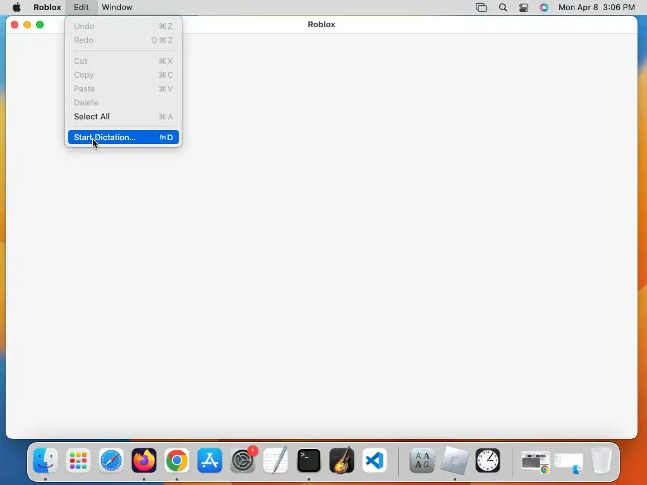This screenshot has height=485, width=647.
Task: Minimize the Roblox window with yellow button
Action: (27, 25)
